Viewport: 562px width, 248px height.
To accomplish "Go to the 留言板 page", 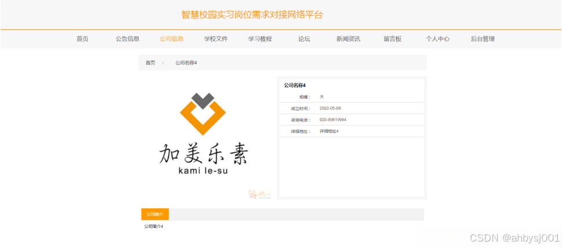I will click(x=392, y=39).
